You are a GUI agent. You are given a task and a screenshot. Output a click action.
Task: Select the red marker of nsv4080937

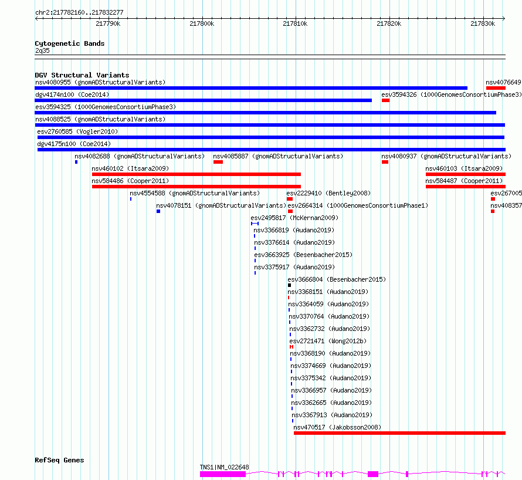385,162
